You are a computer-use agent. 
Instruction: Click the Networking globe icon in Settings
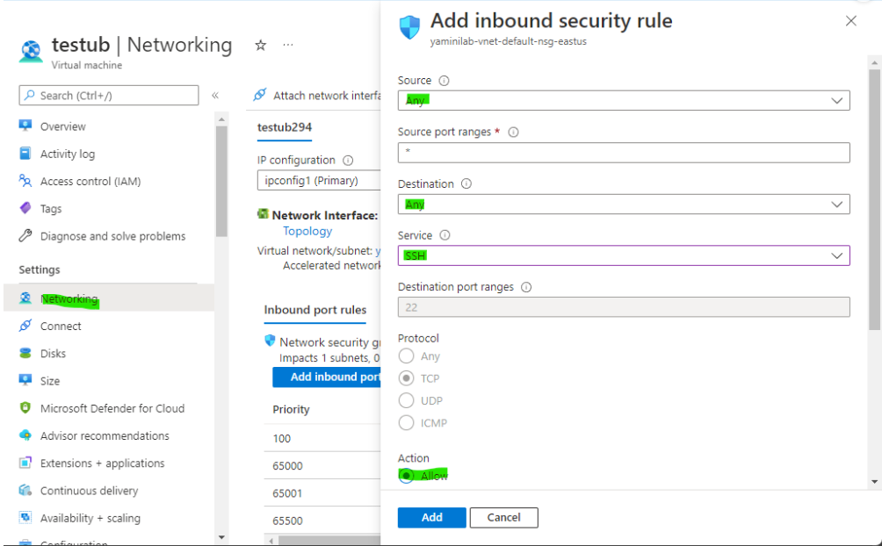(x=25, y=298)
